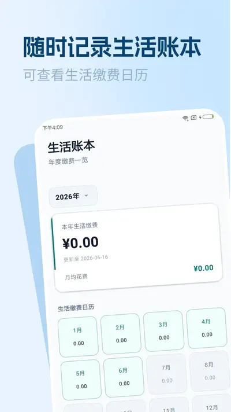The height and width of the screenshot is (412, 231).
Task: Tap the battery charging icon
Action: [208, 117]
